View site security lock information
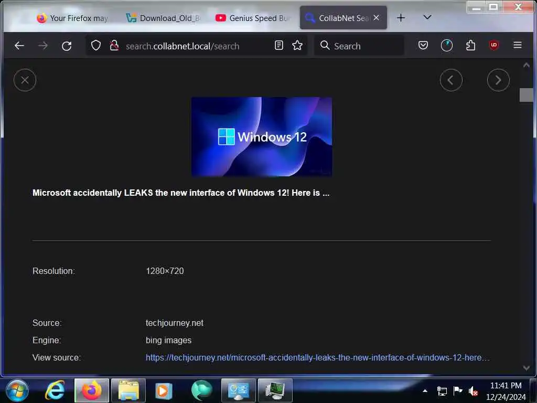The width and height of the screenshot is (537, 403). [114, 45]
